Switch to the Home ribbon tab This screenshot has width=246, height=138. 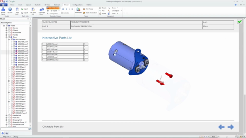(12, 5)
